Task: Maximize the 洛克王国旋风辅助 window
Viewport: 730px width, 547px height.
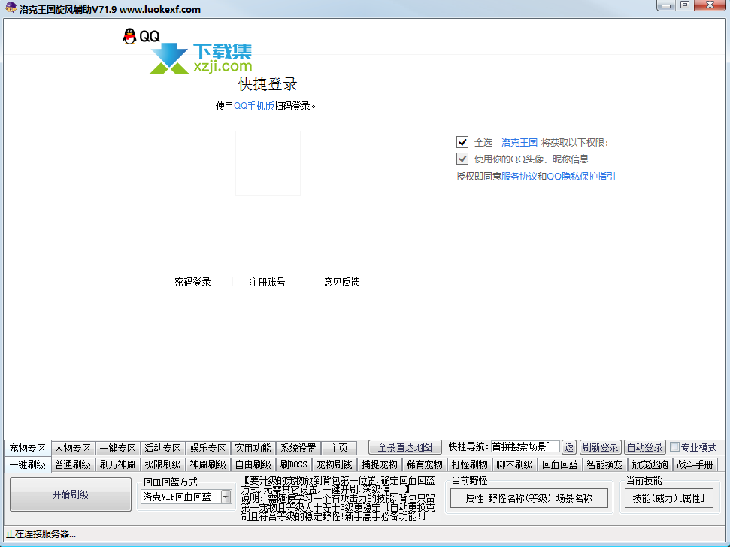Action: point(685,5)
